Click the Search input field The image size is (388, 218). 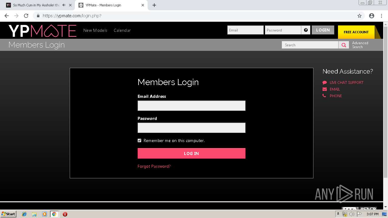pyautogui.click(x=310, y=45)
